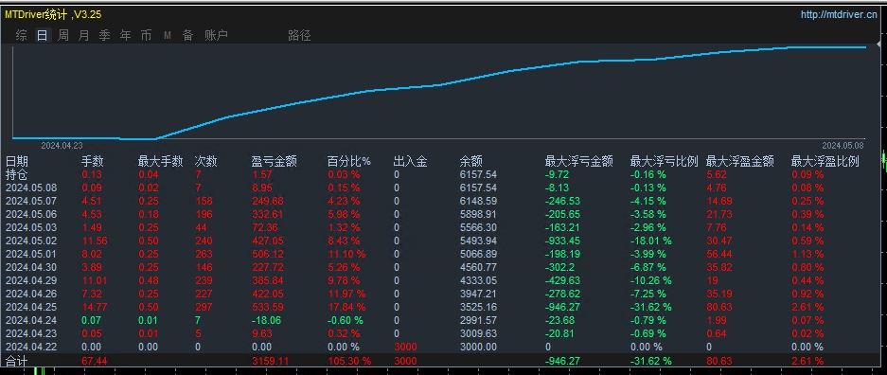Click the loss value -18.06
887x375 pixels.
265,321
